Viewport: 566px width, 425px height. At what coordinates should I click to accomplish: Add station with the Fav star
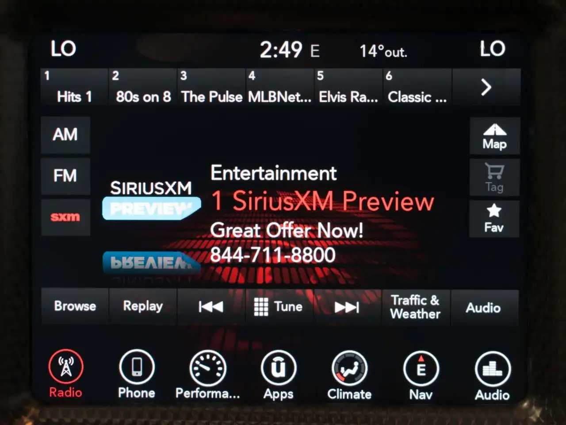[494, 219]
